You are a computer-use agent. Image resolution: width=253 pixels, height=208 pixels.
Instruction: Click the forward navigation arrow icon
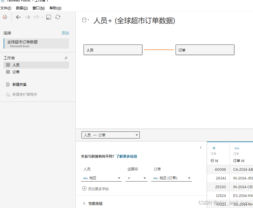pos(27,17)
